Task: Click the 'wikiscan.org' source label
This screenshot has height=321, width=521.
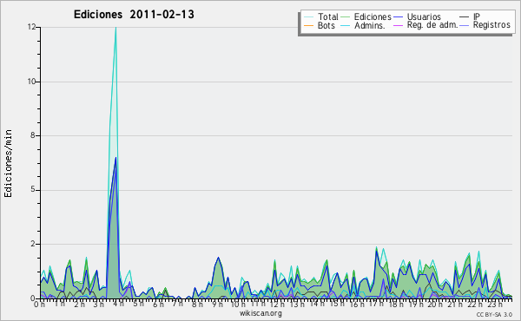Action: point(260,313)
